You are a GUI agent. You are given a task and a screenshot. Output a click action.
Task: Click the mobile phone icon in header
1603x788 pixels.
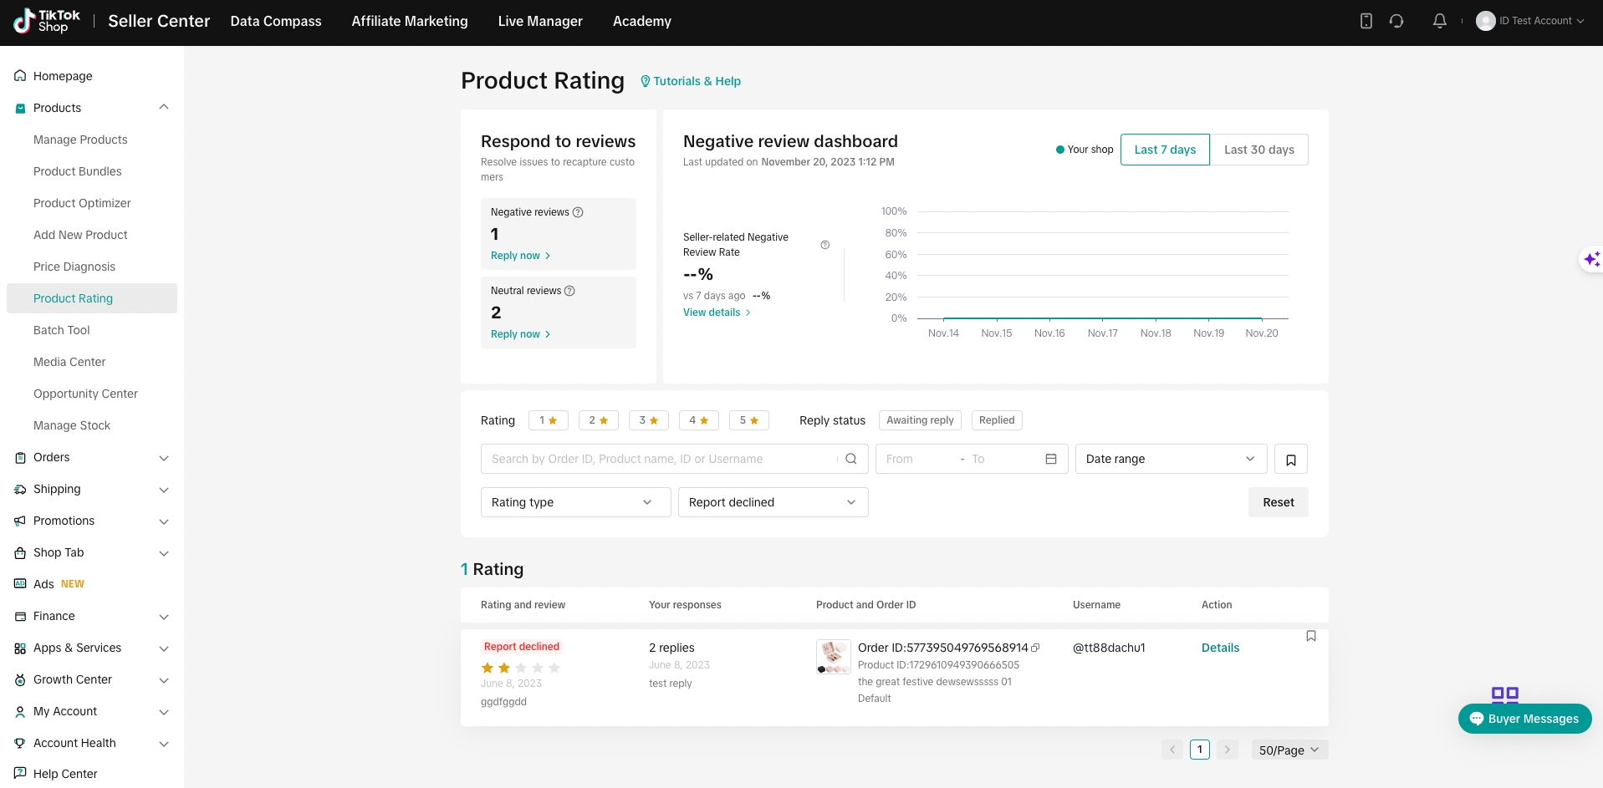[x=1366, y=21]
